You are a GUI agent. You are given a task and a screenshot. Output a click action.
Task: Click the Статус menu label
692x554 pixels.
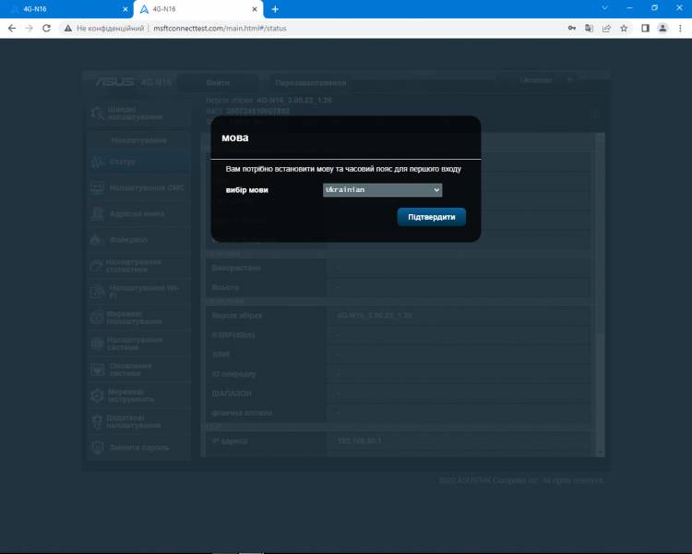[x=122, y=162]
